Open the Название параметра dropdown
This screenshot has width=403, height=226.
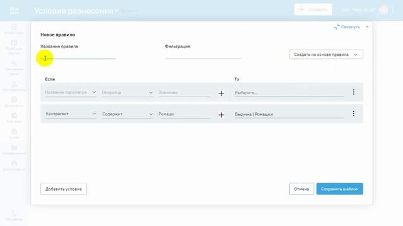(x=71, y=92)
